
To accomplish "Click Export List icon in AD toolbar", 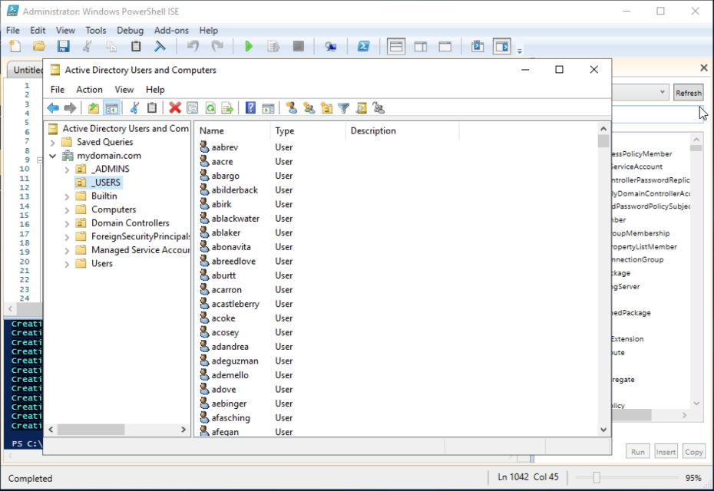I will tap(227, 108).
